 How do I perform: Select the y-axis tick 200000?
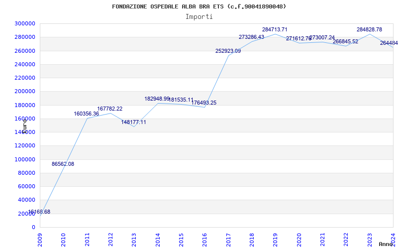pos(25,92)
